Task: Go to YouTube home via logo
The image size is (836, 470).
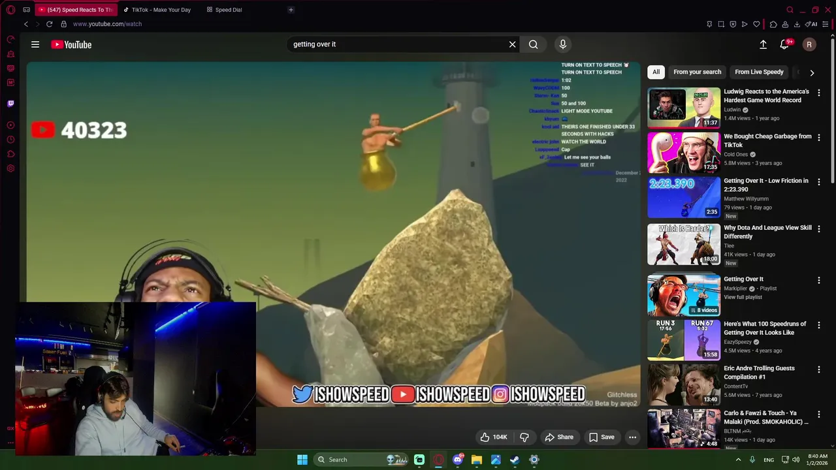Action: pyautogui.click(x=71, y=44)
